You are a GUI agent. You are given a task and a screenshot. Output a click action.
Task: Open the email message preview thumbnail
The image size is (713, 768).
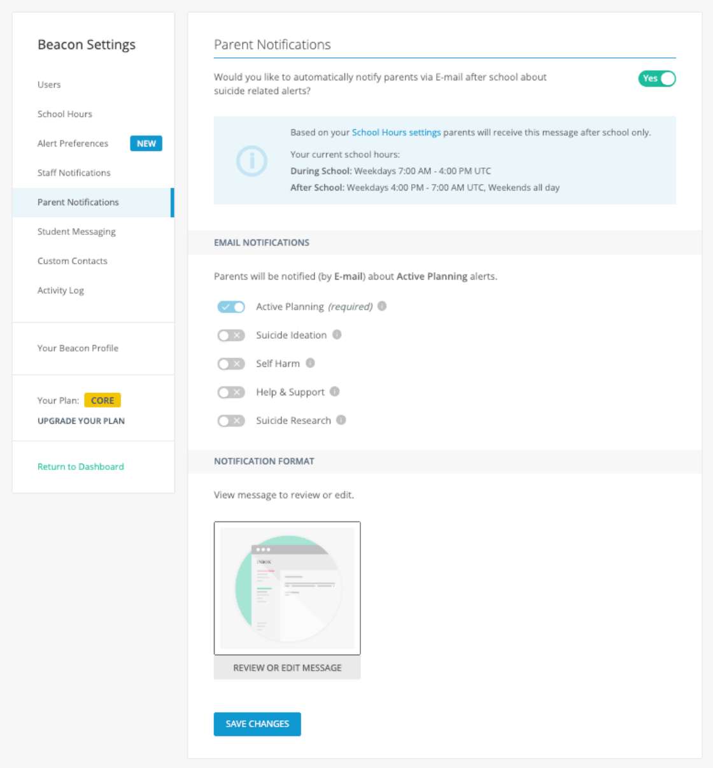point(287,588)
